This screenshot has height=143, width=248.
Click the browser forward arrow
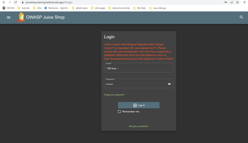10,2
